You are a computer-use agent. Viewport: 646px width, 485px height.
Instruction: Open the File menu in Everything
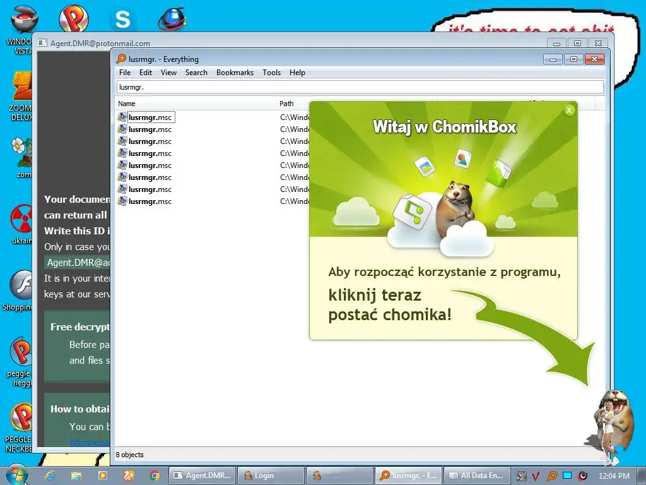coord(125,73)
